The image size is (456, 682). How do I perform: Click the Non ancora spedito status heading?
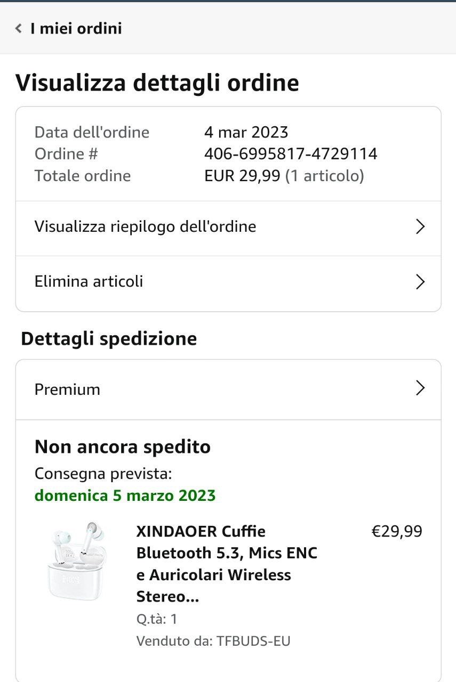click(x=122, y=446)
